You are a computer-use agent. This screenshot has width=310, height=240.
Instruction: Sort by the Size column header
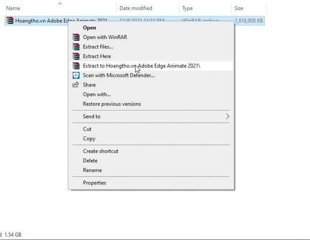tap(239, 8)
